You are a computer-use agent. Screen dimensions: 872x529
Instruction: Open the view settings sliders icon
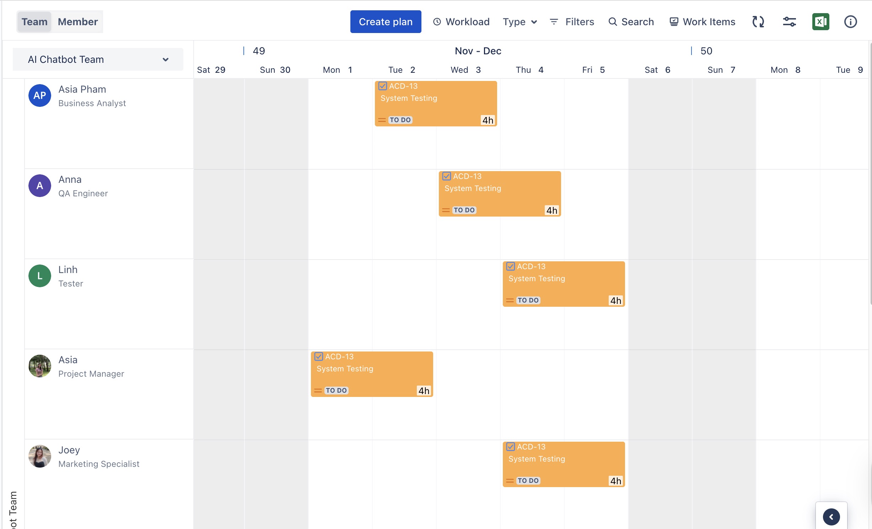click(x=789, y=22)
